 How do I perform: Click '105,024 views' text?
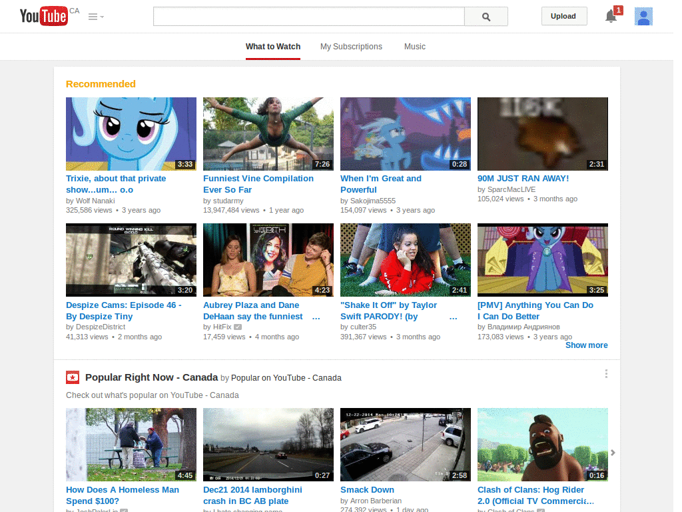pos(501,199)
